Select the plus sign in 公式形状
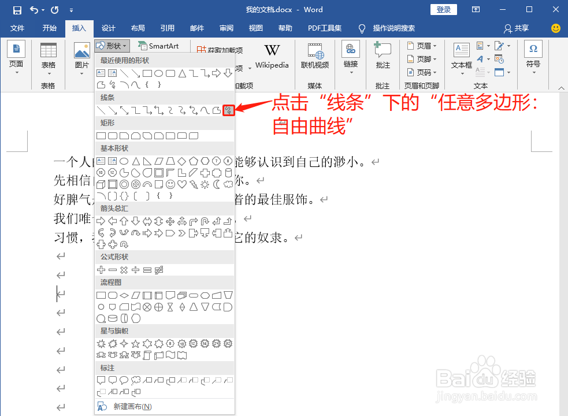 [x=101, y=270]
